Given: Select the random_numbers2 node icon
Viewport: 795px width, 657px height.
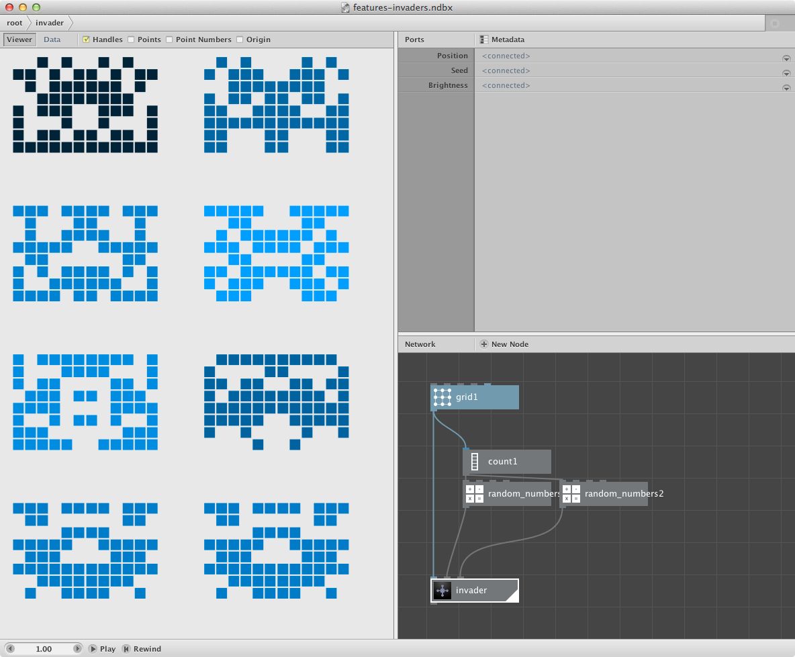Looking at the screenshot, I should [x=571, y=494].
